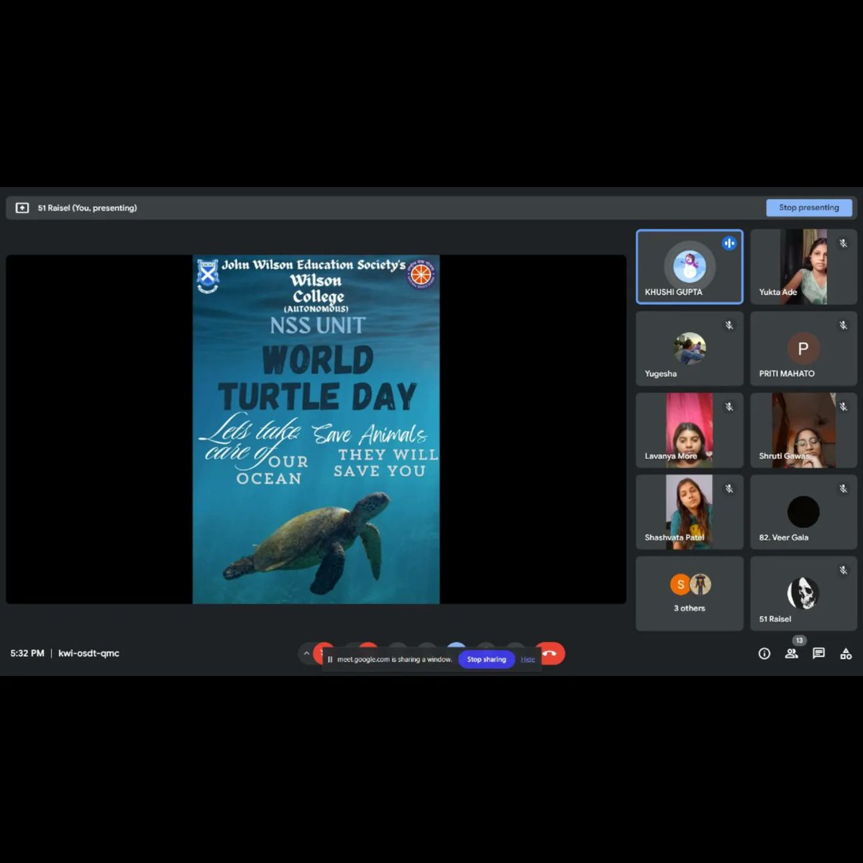Click the 'PRITI MAHATO' name label

pos(787,373)
